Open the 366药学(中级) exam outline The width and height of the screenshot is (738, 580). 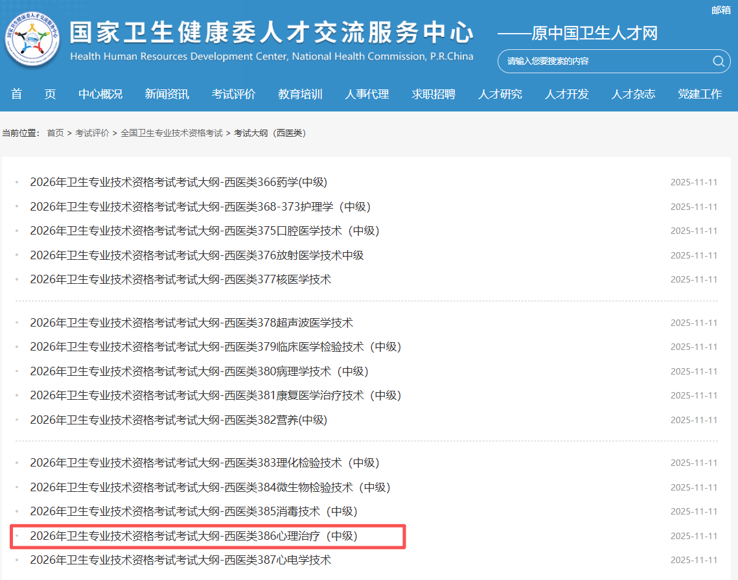[178, 182]
